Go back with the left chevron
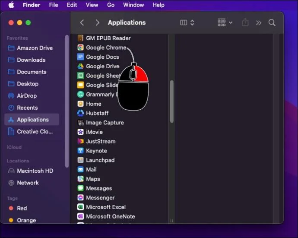The image size is (298, 238). coord(82,22)
